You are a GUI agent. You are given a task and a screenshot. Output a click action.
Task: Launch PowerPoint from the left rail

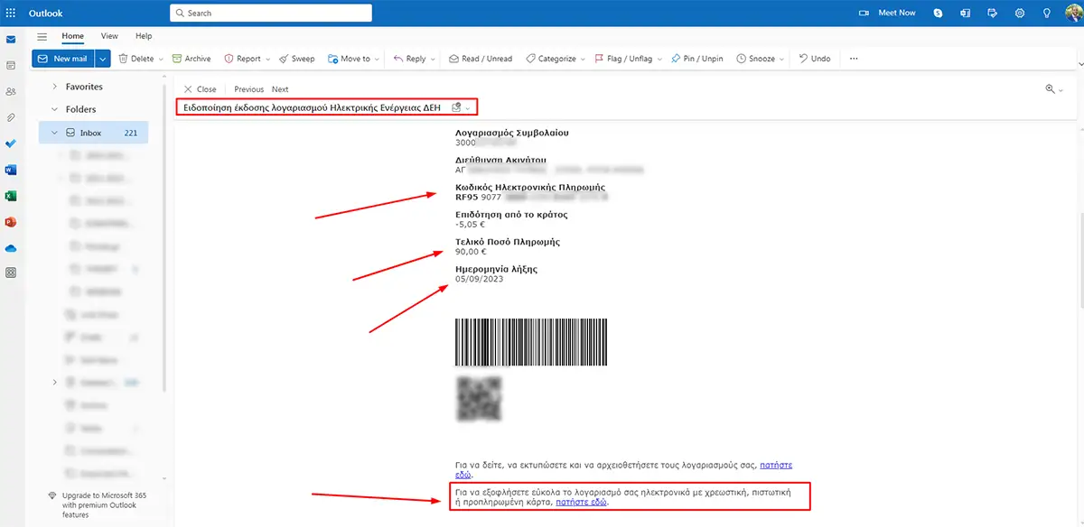point(11,222)
